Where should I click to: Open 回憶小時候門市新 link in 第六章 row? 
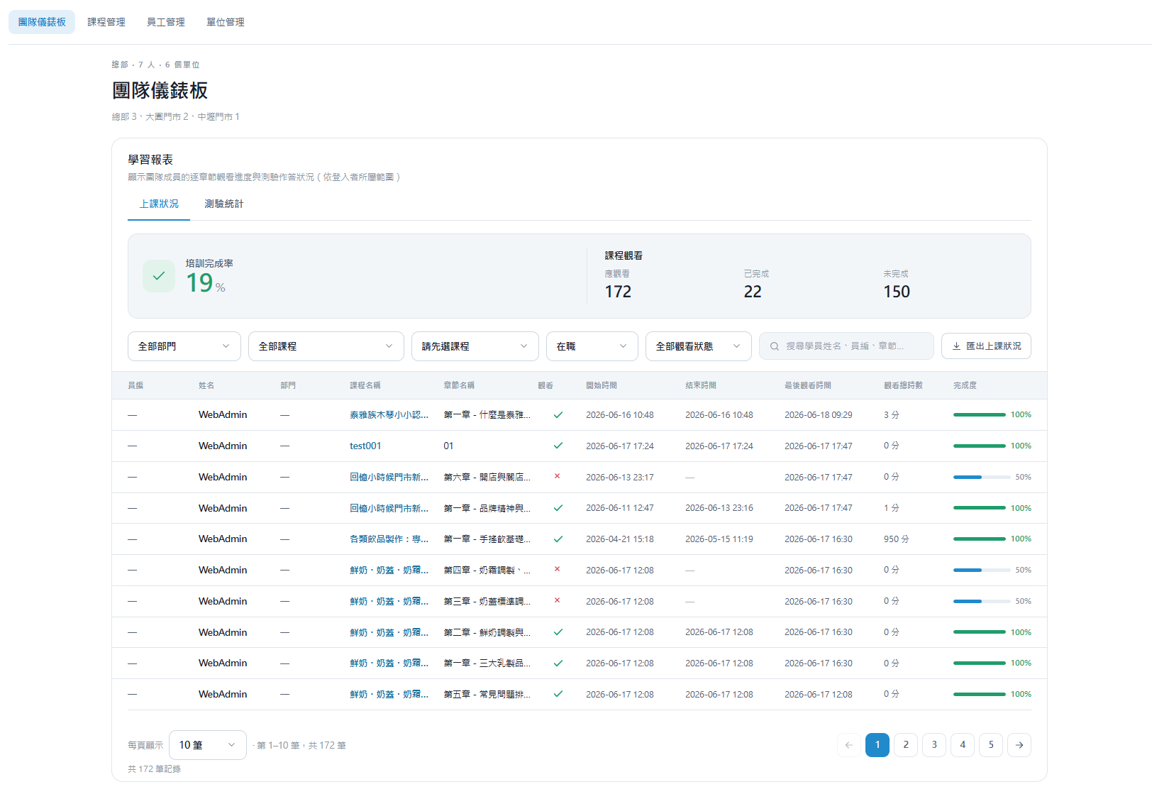point(389,477)
